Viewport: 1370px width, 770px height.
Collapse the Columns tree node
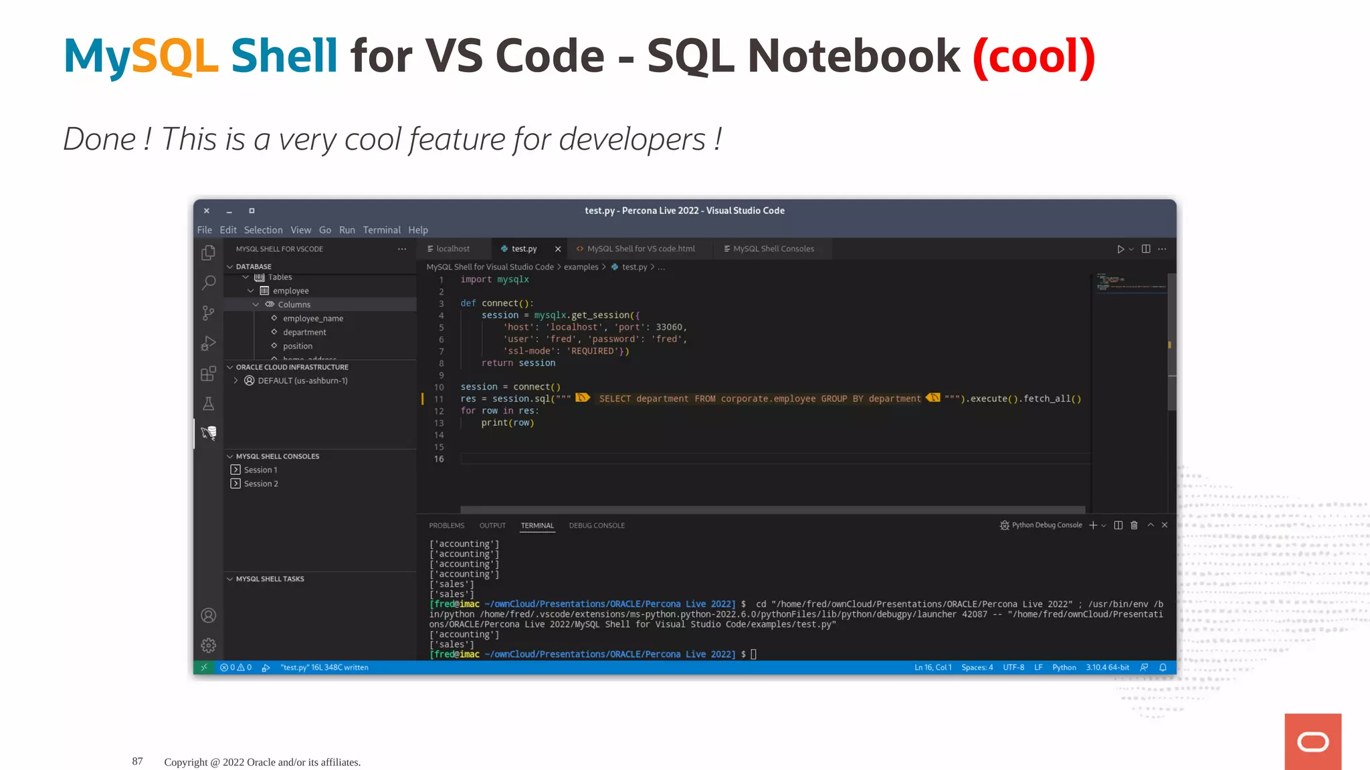256,305
